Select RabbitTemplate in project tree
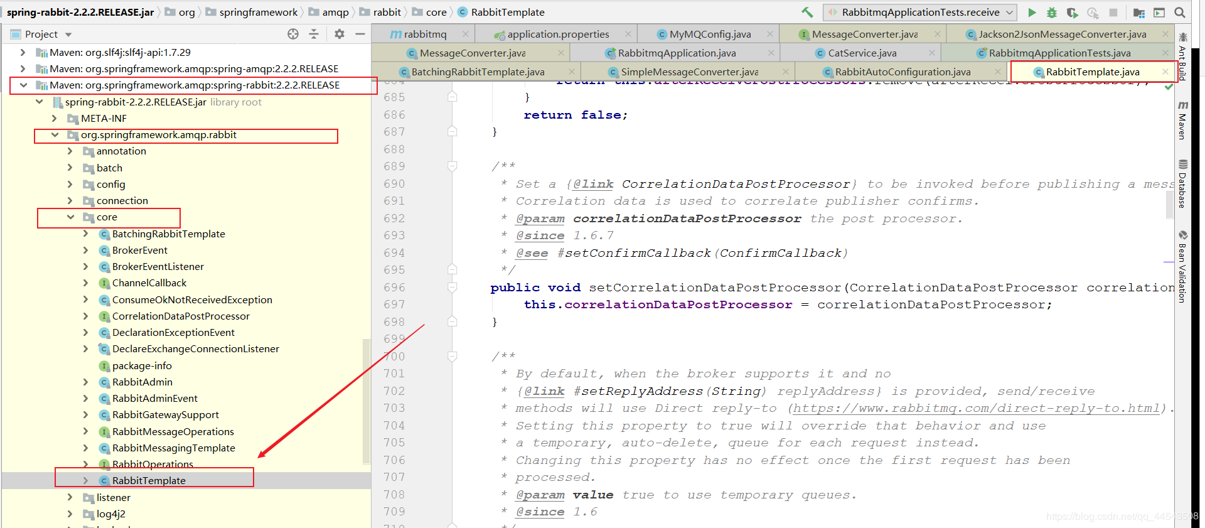 point(149,480)
